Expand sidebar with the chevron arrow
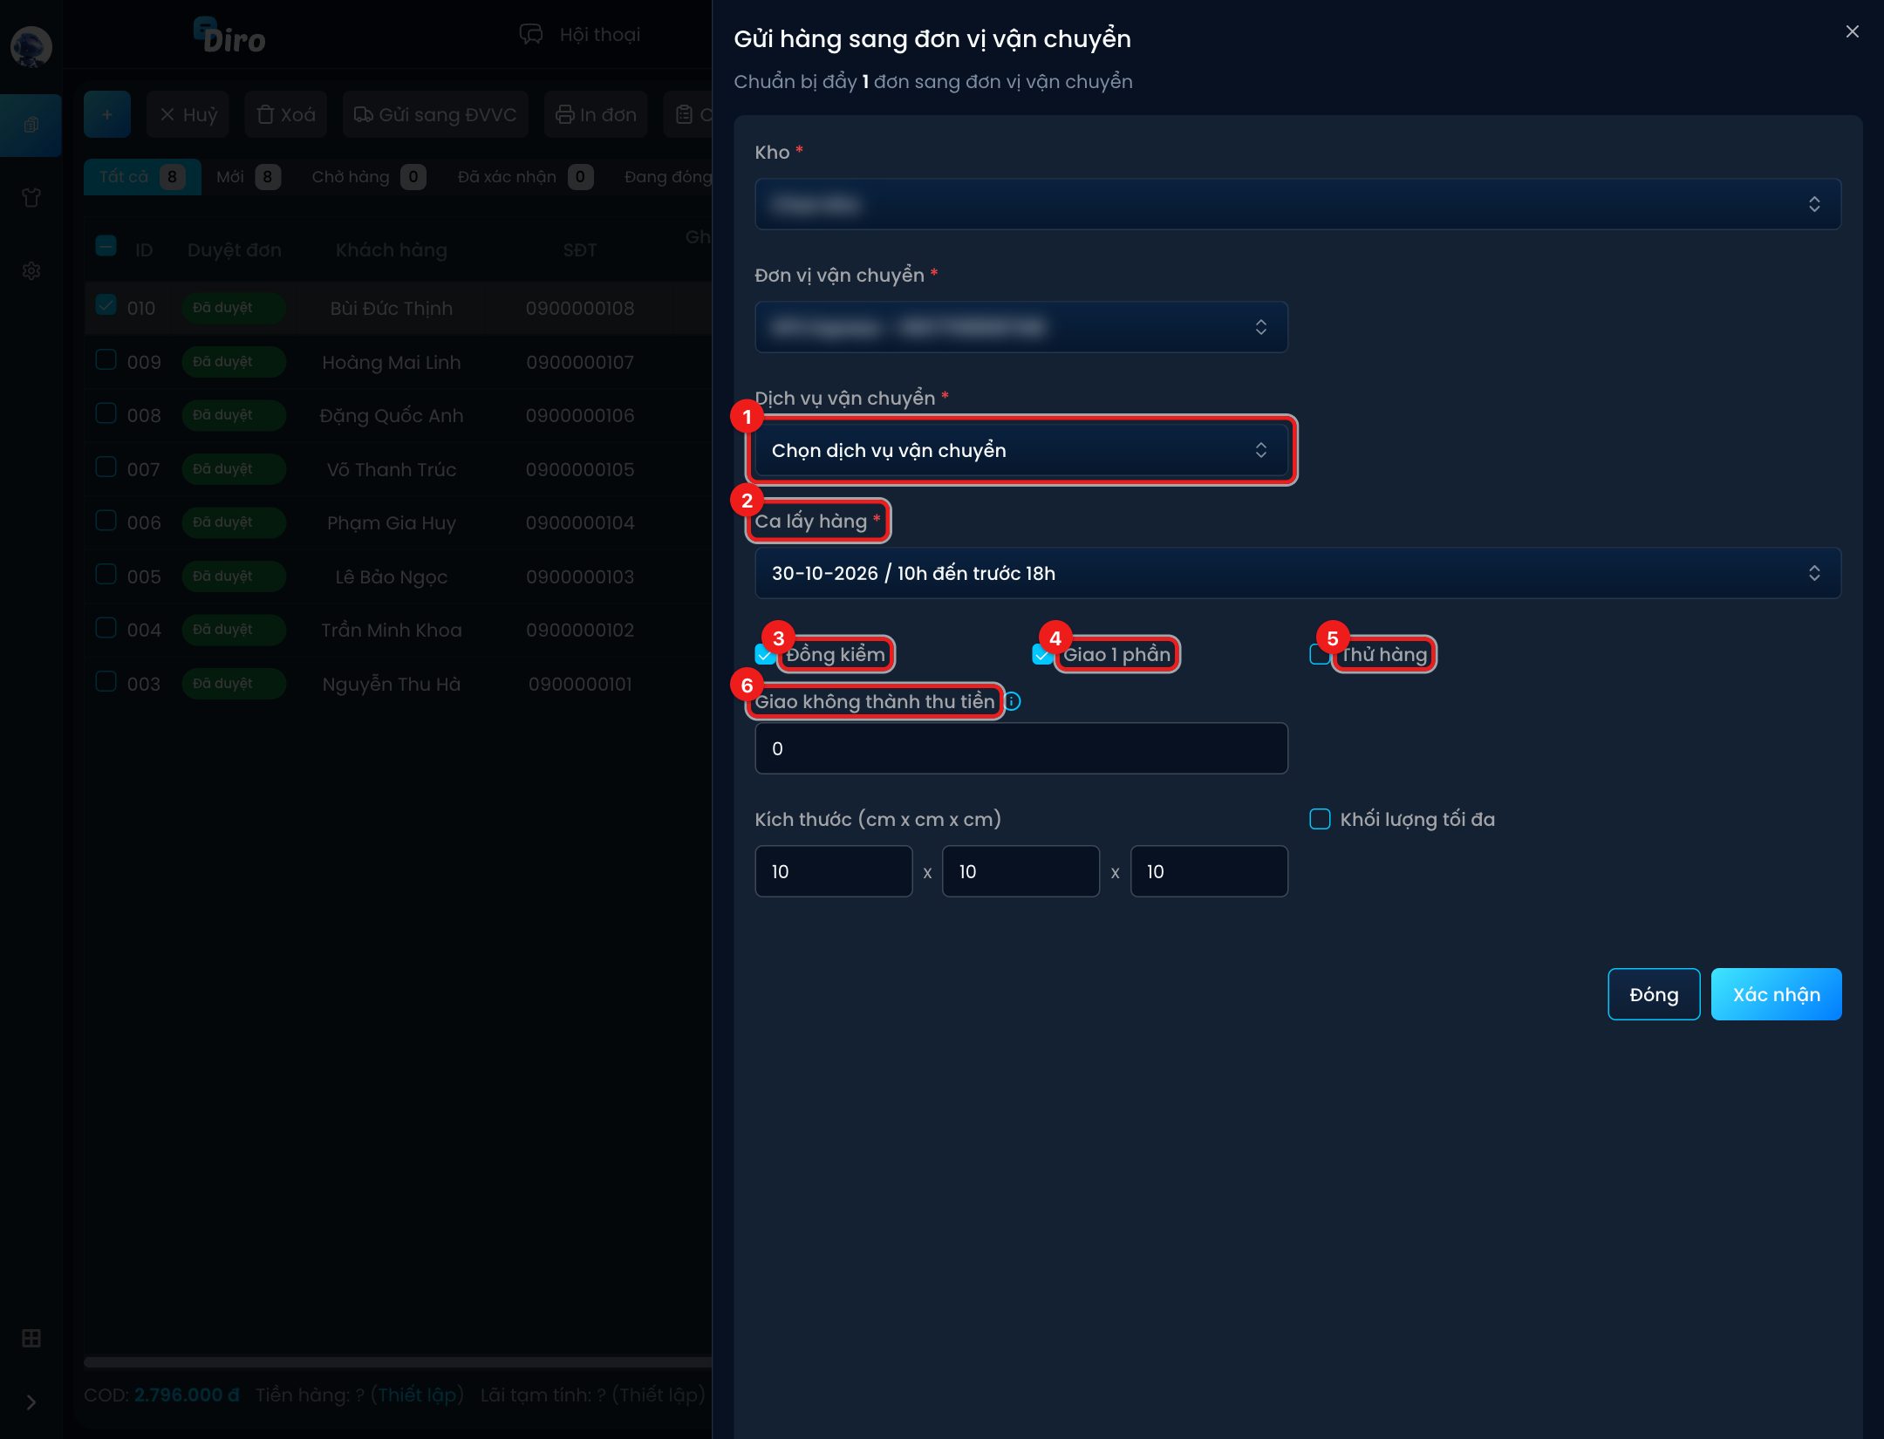This screenshot has height=1439, width=1884. (31, 1402)
